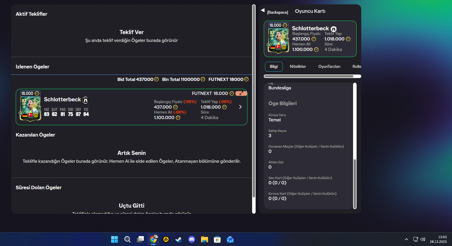This screenshot has height=246, width=452.
Task: Click the 4 Dakika duration in the watched row
Action: pyautogui.click(x=210, y=118)
